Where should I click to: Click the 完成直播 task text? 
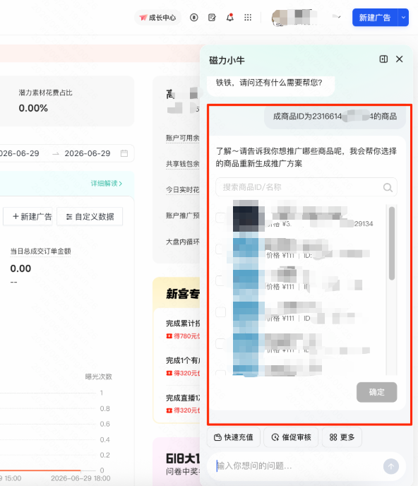(x=183, y=398)
